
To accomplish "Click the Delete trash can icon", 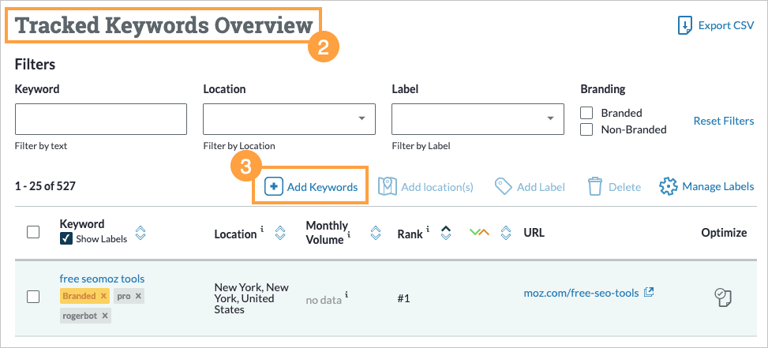I will [x=595, y=187].
